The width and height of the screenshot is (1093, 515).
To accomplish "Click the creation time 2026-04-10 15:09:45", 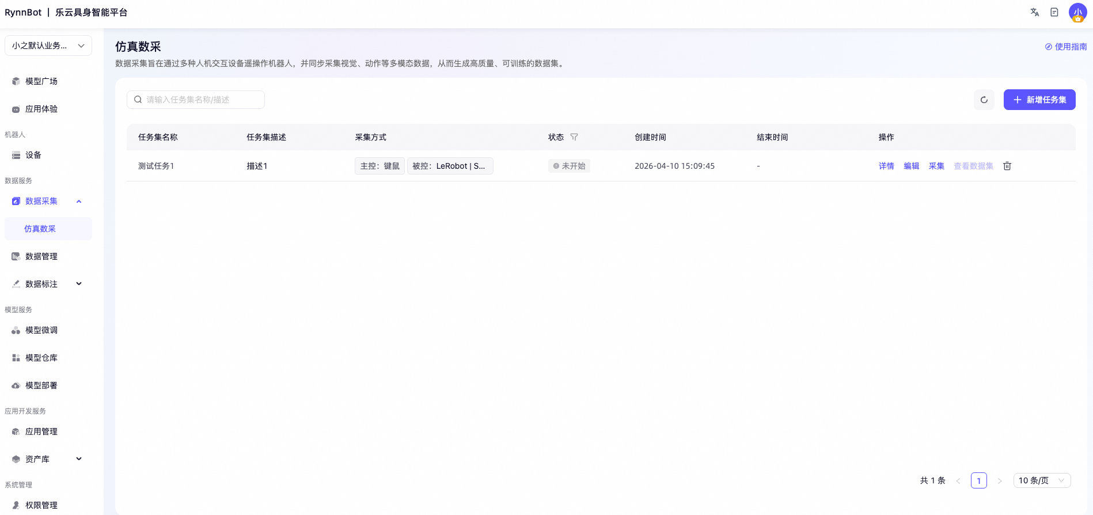I will 674,166.
